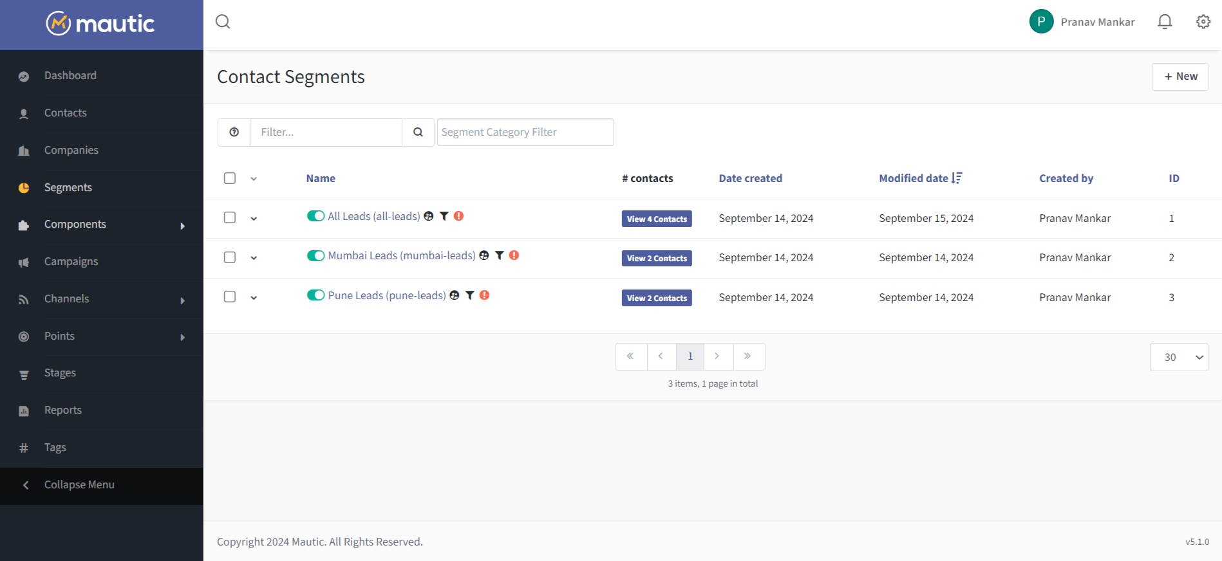Expand the Pune Leads row action dropdown
Image resolution: width=1222 pixels, height=561 pixels.
(x=254, y=297)
